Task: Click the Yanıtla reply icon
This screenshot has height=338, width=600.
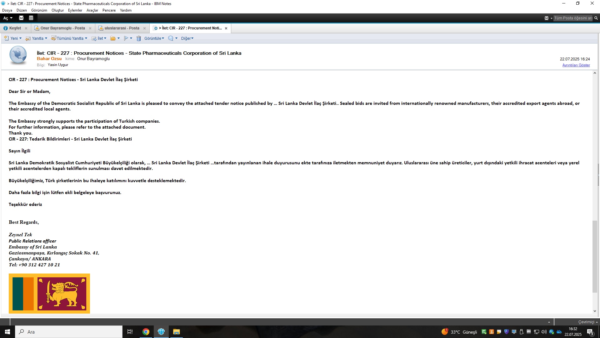Action: [x=28, y=38]
